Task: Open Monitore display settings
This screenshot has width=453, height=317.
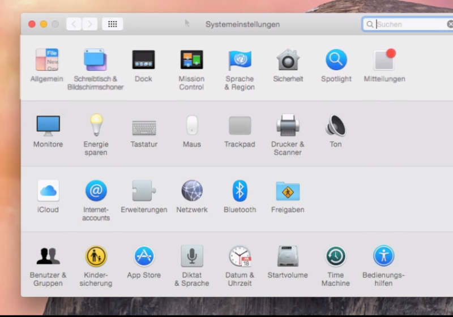Action: pos(48,126)
